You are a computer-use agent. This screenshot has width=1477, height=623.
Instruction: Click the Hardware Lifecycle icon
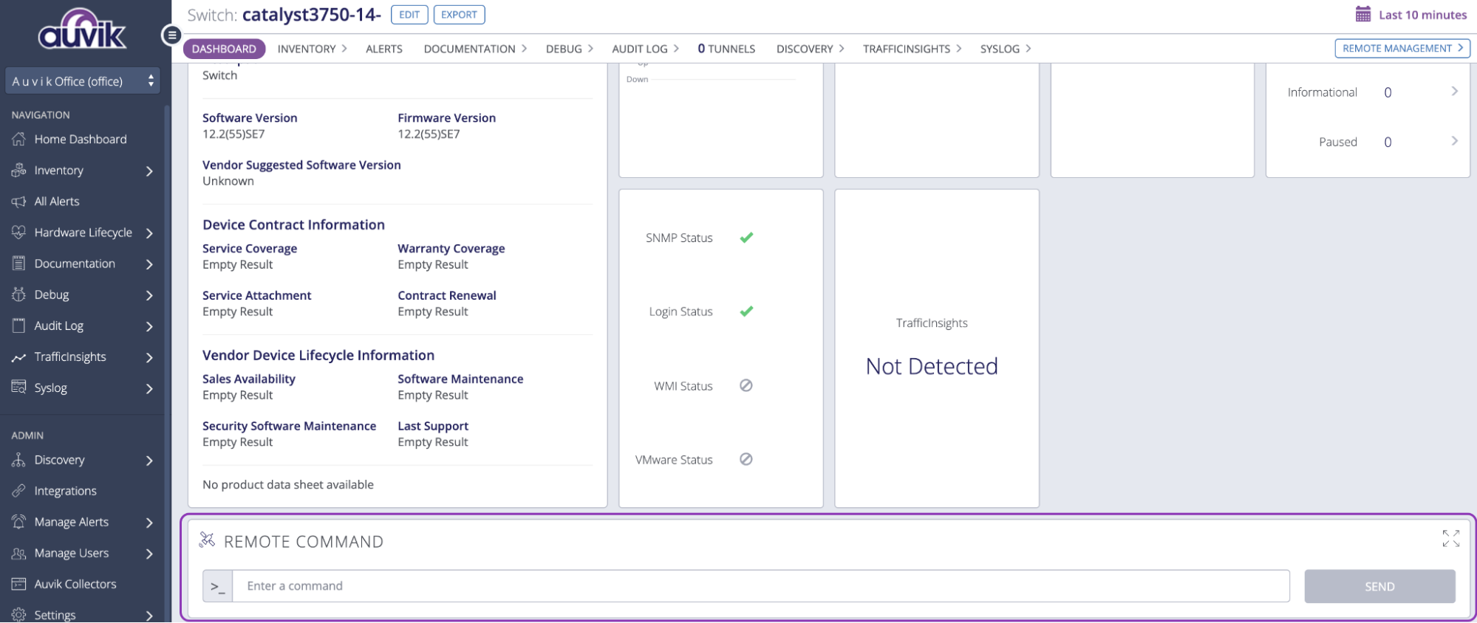[x=19, y=232]
